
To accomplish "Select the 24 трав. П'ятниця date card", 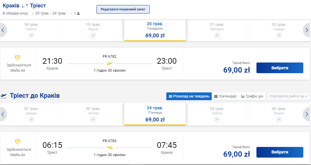I will click(155, 114).
